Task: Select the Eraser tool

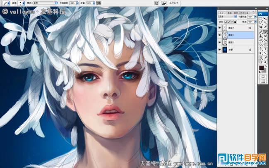Action: click(x=260, y=40)
